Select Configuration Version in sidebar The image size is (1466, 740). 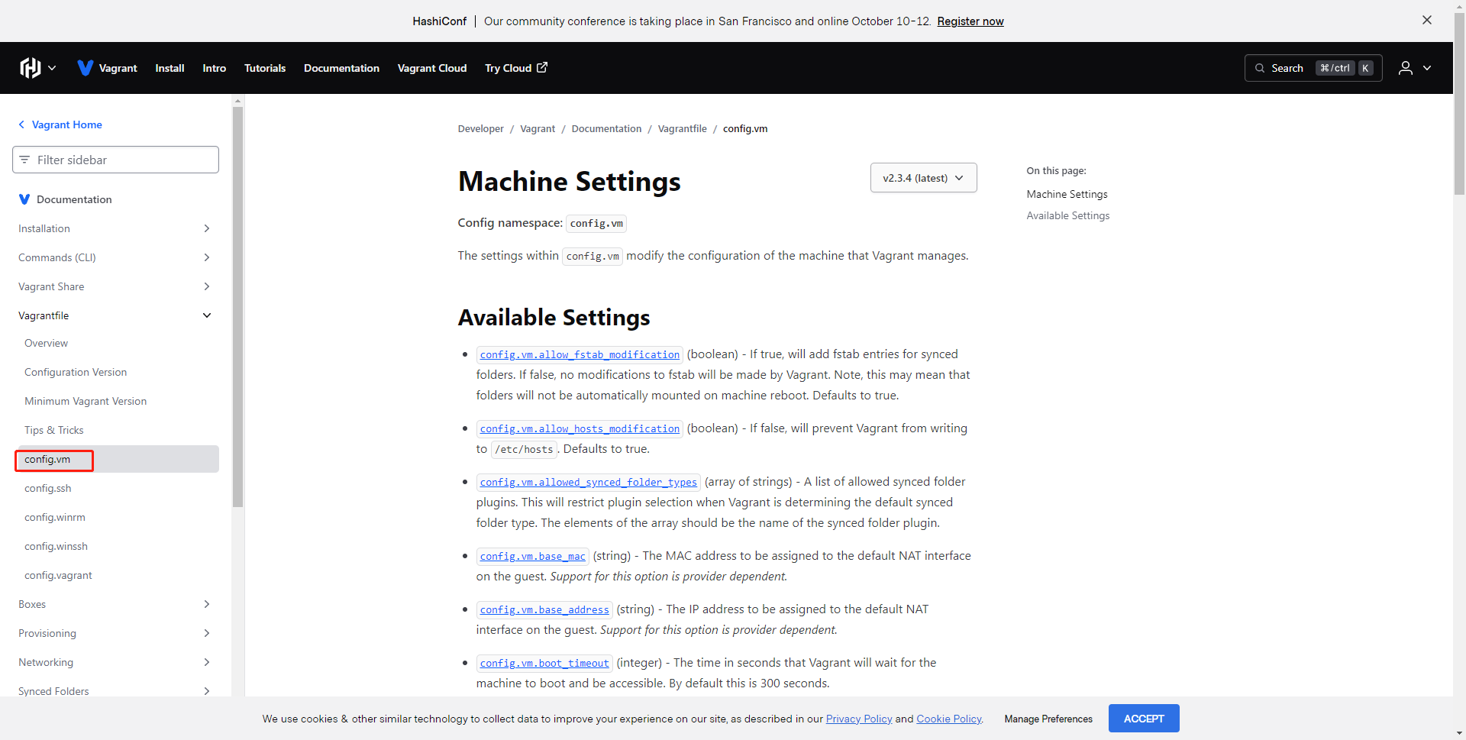(x=76, y=372)
